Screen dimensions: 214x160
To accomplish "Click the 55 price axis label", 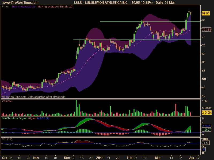I will [204, 71].
